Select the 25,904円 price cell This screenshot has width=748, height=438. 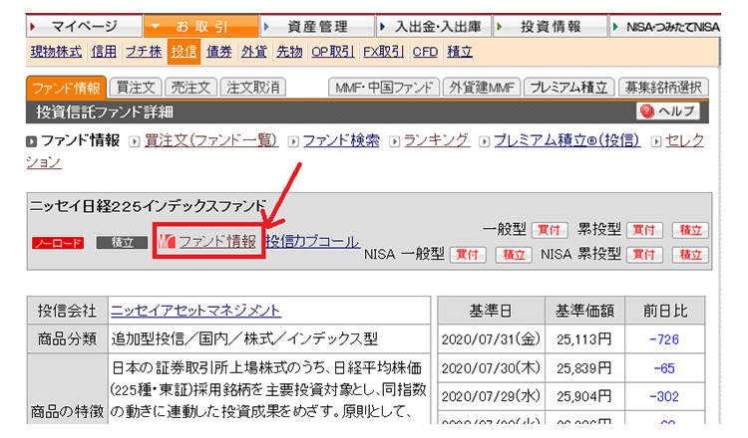click(x=584, y=396)
